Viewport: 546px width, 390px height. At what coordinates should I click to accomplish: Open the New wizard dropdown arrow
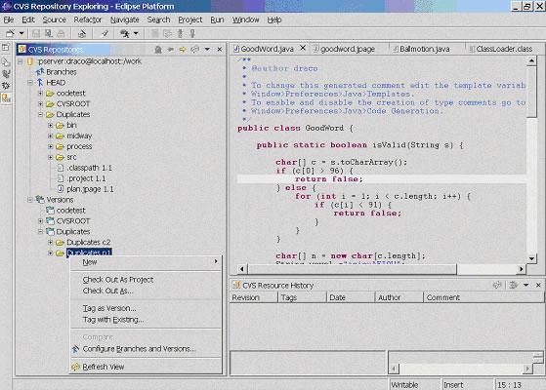[x=21, y=33]
